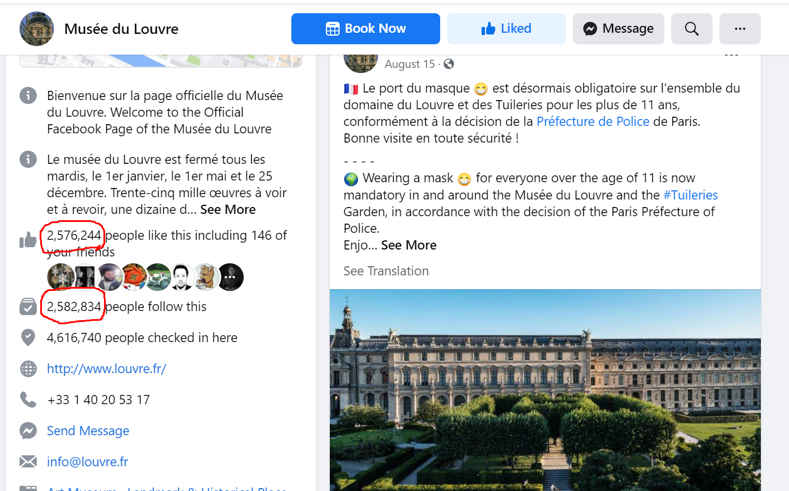The image size is (789, 491).
Task: Click the Book Now button
Action: [x=365, y=29]
